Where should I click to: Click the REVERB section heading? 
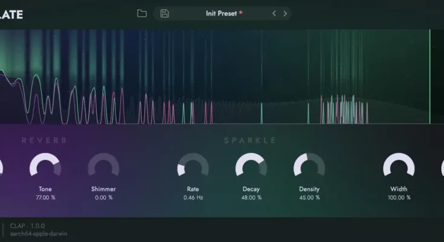coord(44,140)
